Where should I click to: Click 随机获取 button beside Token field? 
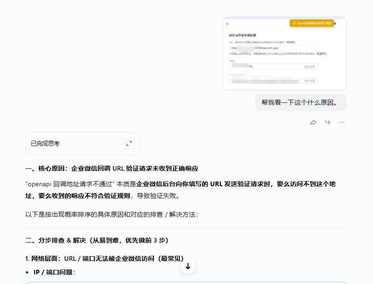pos(310,66)
